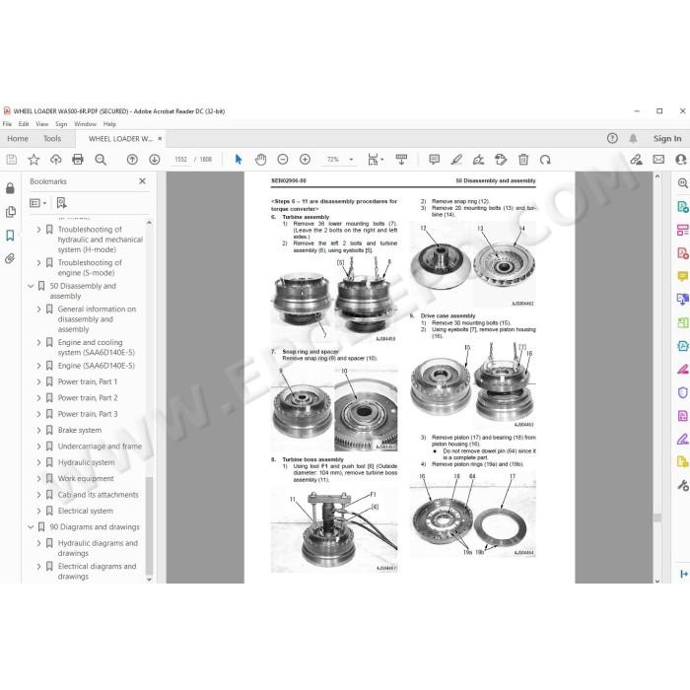This screenshot has height=690, width=690.
Task: Open the attachments paperclip panel
Action: pos(10,258)
